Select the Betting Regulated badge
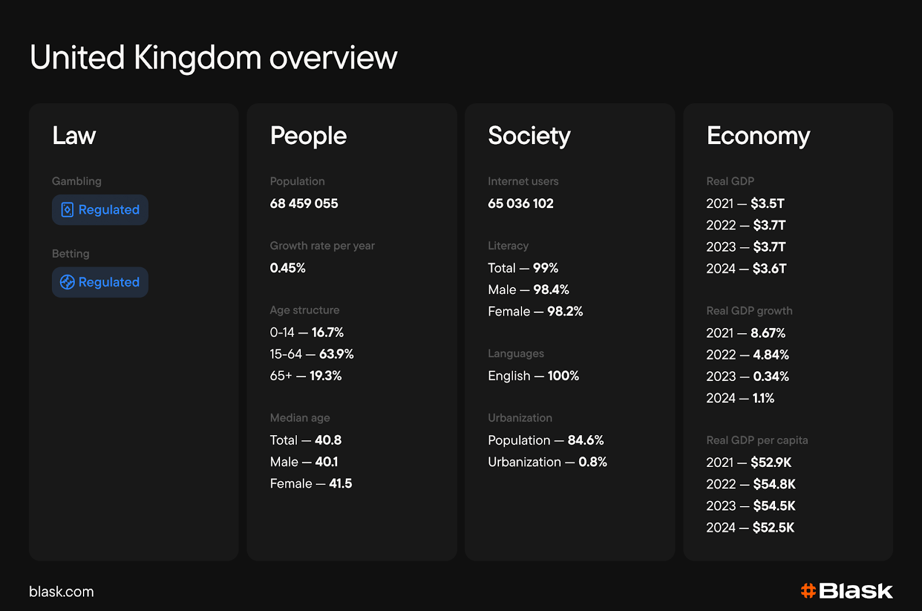 pos(100,282)
